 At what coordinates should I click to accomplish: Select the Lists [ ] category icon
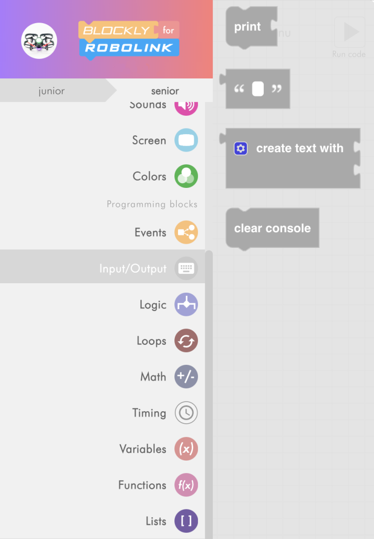pos(186,521)
